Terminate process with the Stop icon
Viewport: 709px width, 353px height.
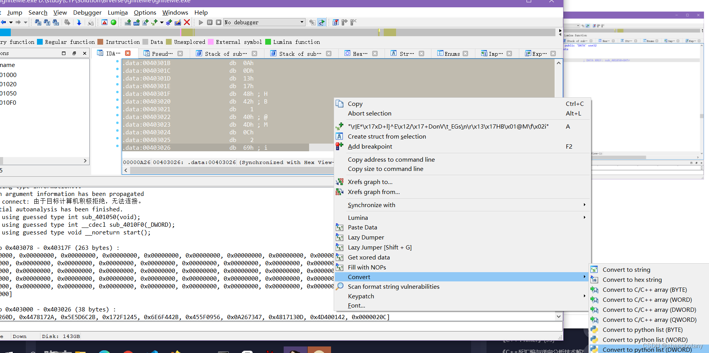point(219,22)
